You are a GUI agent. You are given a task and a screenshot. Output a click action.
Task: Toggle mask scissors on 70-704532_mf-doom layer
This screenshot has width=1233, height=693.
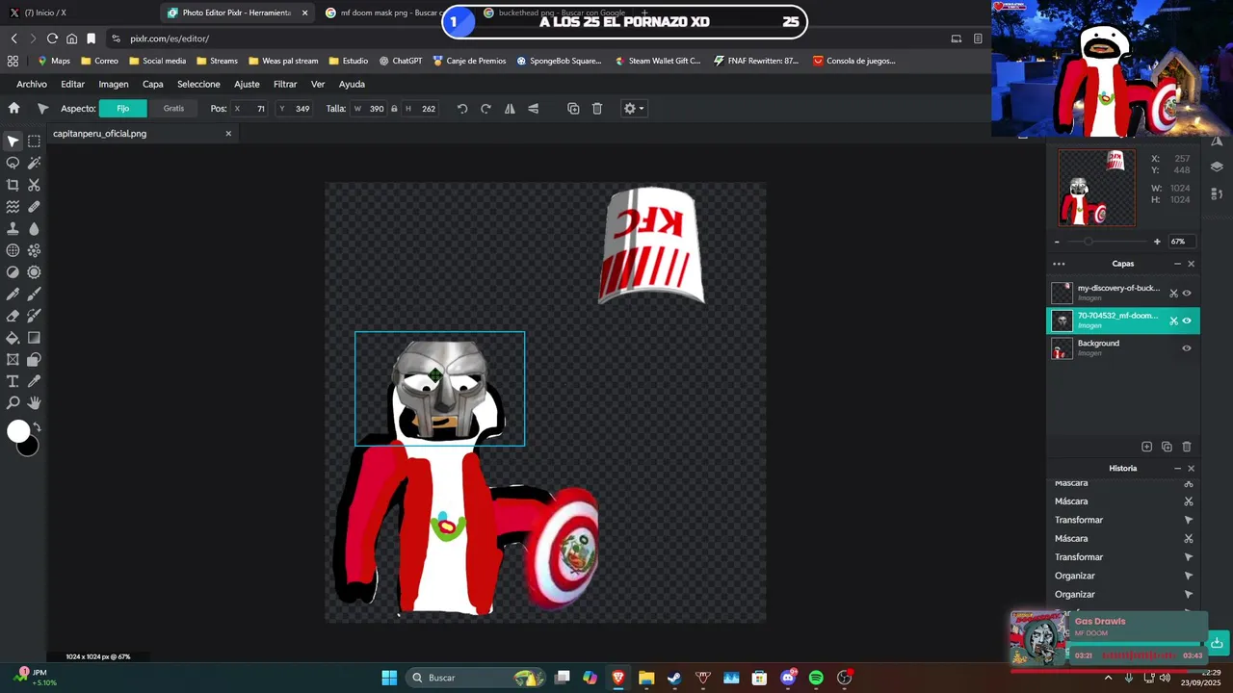1173,321
